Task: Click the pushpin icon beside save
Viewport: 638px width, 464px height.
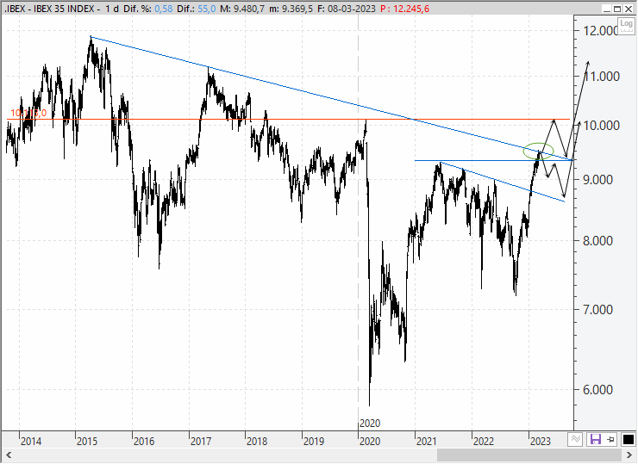Action: 611,439
